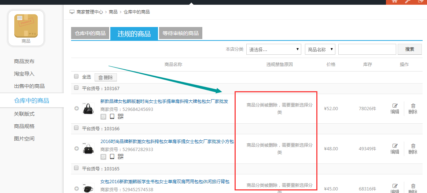Open the 商品名称 search-type dropdown

tap(320, 49)
